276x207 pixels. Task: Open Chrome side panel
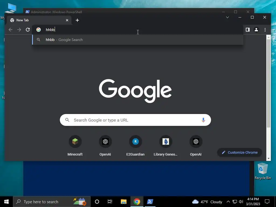pos(248,30)
